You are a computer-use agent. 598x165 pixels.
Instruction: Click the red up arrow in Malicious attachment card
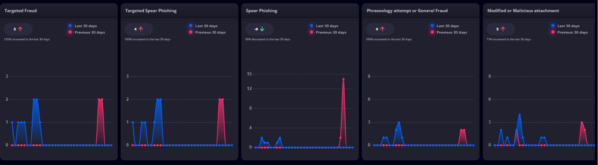tap(503, 29)
